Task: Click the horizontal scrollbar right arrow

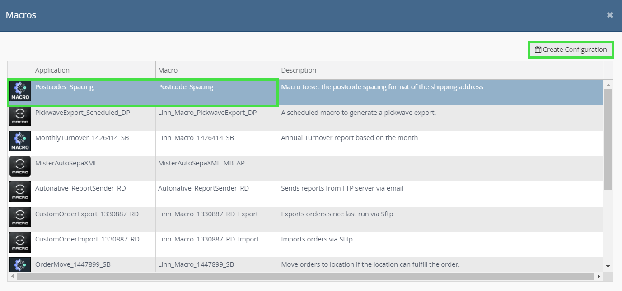Action: [x=599, y=276]
